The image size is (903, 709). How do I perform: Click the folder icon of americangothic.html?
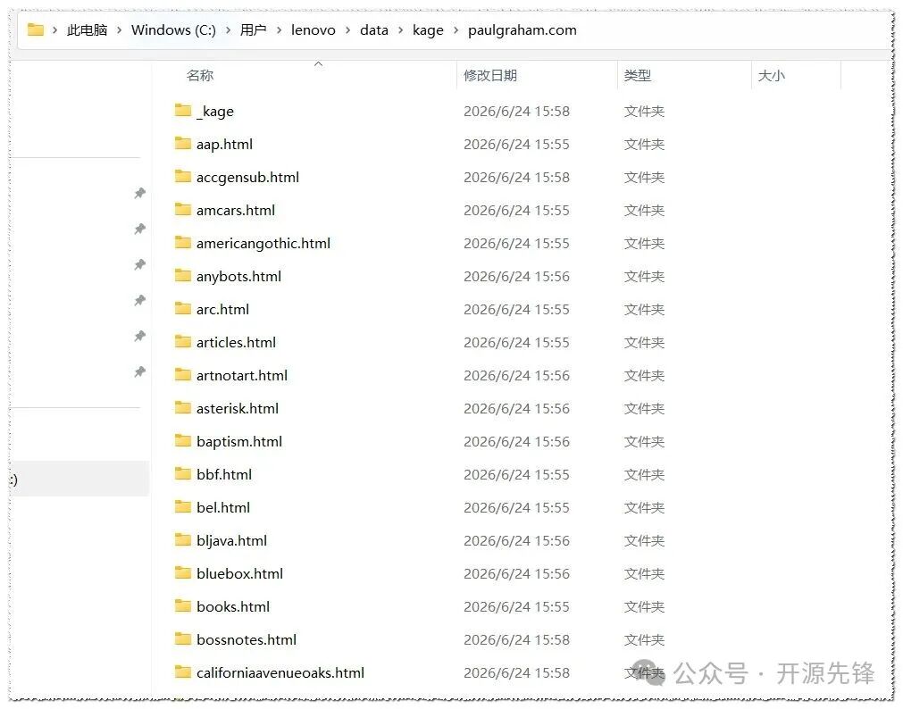182,242
